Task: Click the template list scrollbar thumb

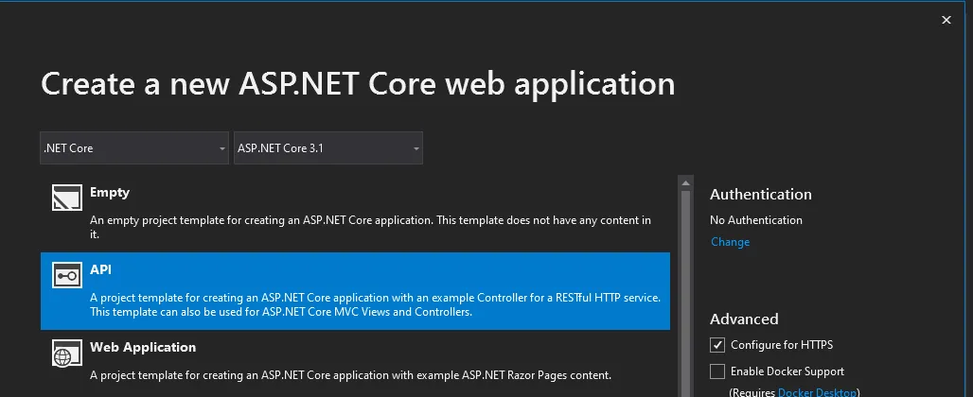Action: (x=685, y=294)
